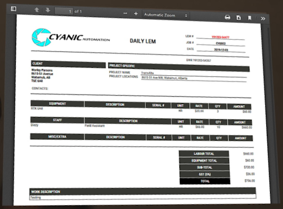
Task: Click the PROJECT-SPECIFIC section header
Action: coord(179,67)
